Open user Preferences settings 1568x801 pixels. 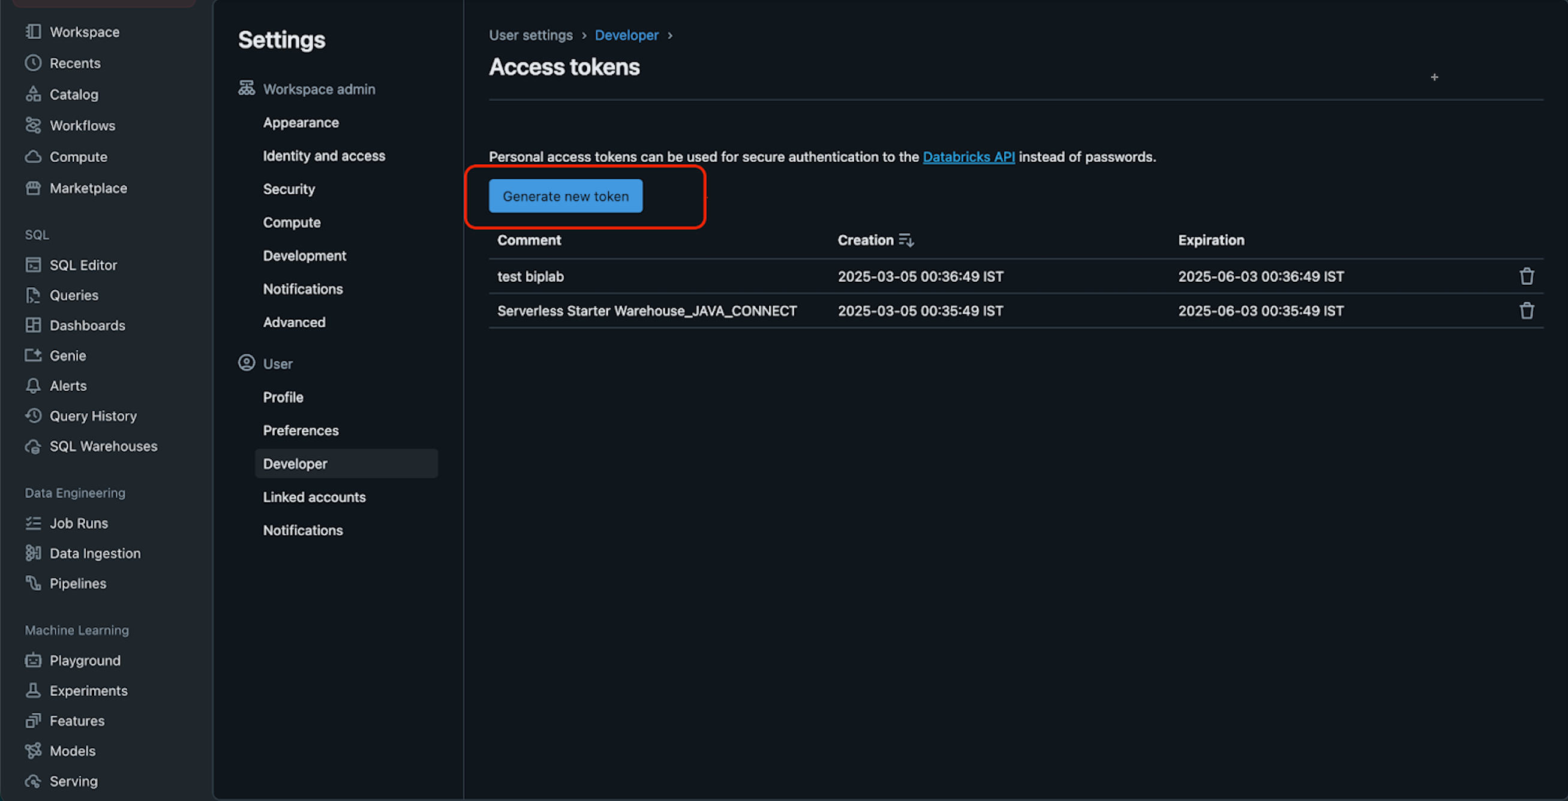301,430
